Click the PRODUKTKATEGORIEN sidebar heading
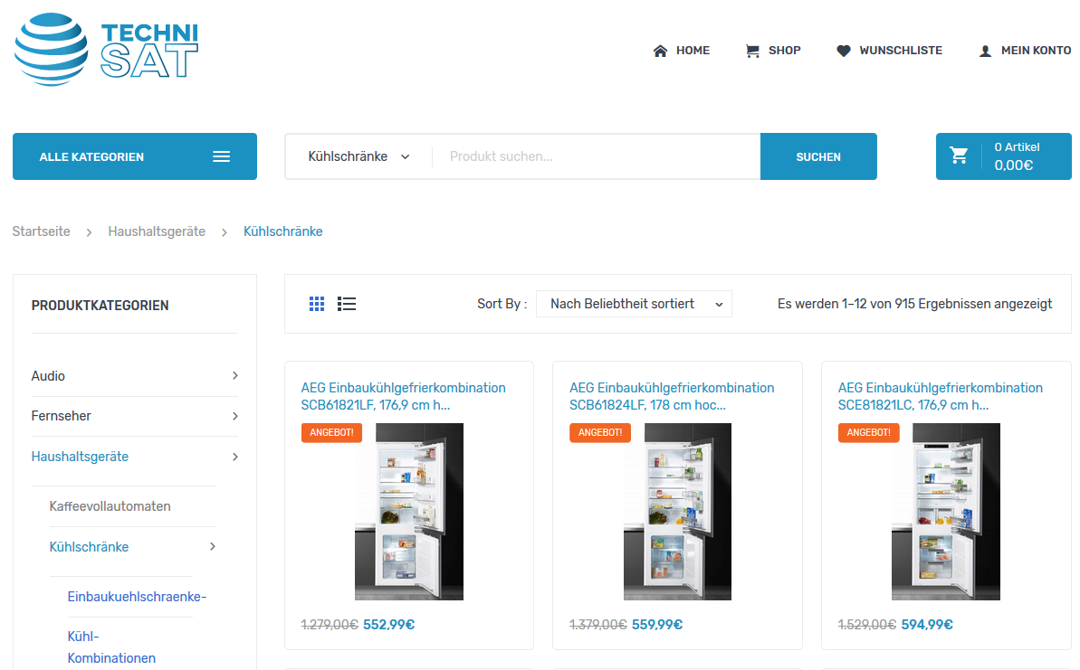 point(100,306)
